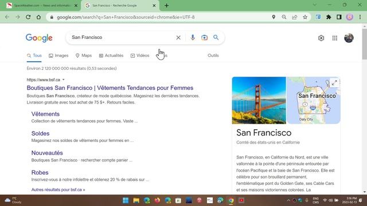The image size is (367, 206).
Task: Switch to Actualités results tab
Action: [111, 56]
